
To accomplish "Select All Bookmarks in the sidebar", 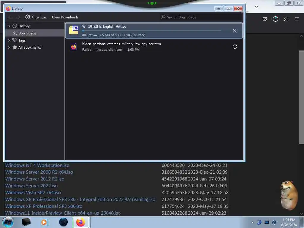I will [35, 47].
